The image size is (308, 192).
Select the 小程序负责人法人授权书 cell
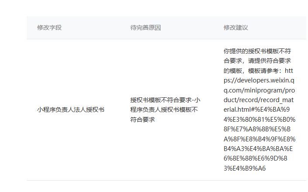click(x=71, y=110)
